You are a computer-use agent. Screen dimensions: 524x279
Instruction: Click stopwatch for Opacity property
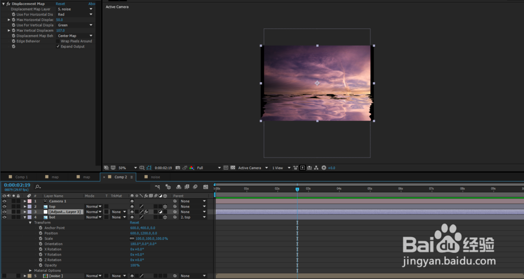click(x=40, y=265)
